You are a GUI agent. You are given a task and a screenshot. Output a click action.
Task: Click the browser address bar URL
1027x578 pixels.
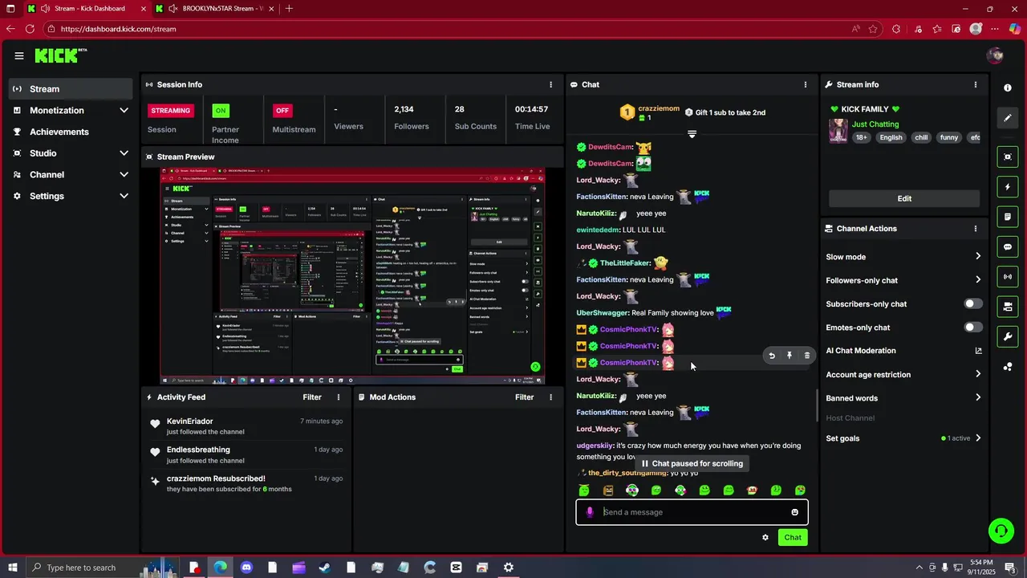(x=118, y=29)
